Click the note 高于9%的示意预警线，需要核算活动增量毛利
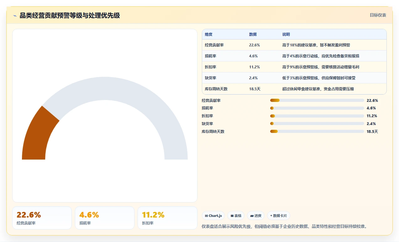 321,67
